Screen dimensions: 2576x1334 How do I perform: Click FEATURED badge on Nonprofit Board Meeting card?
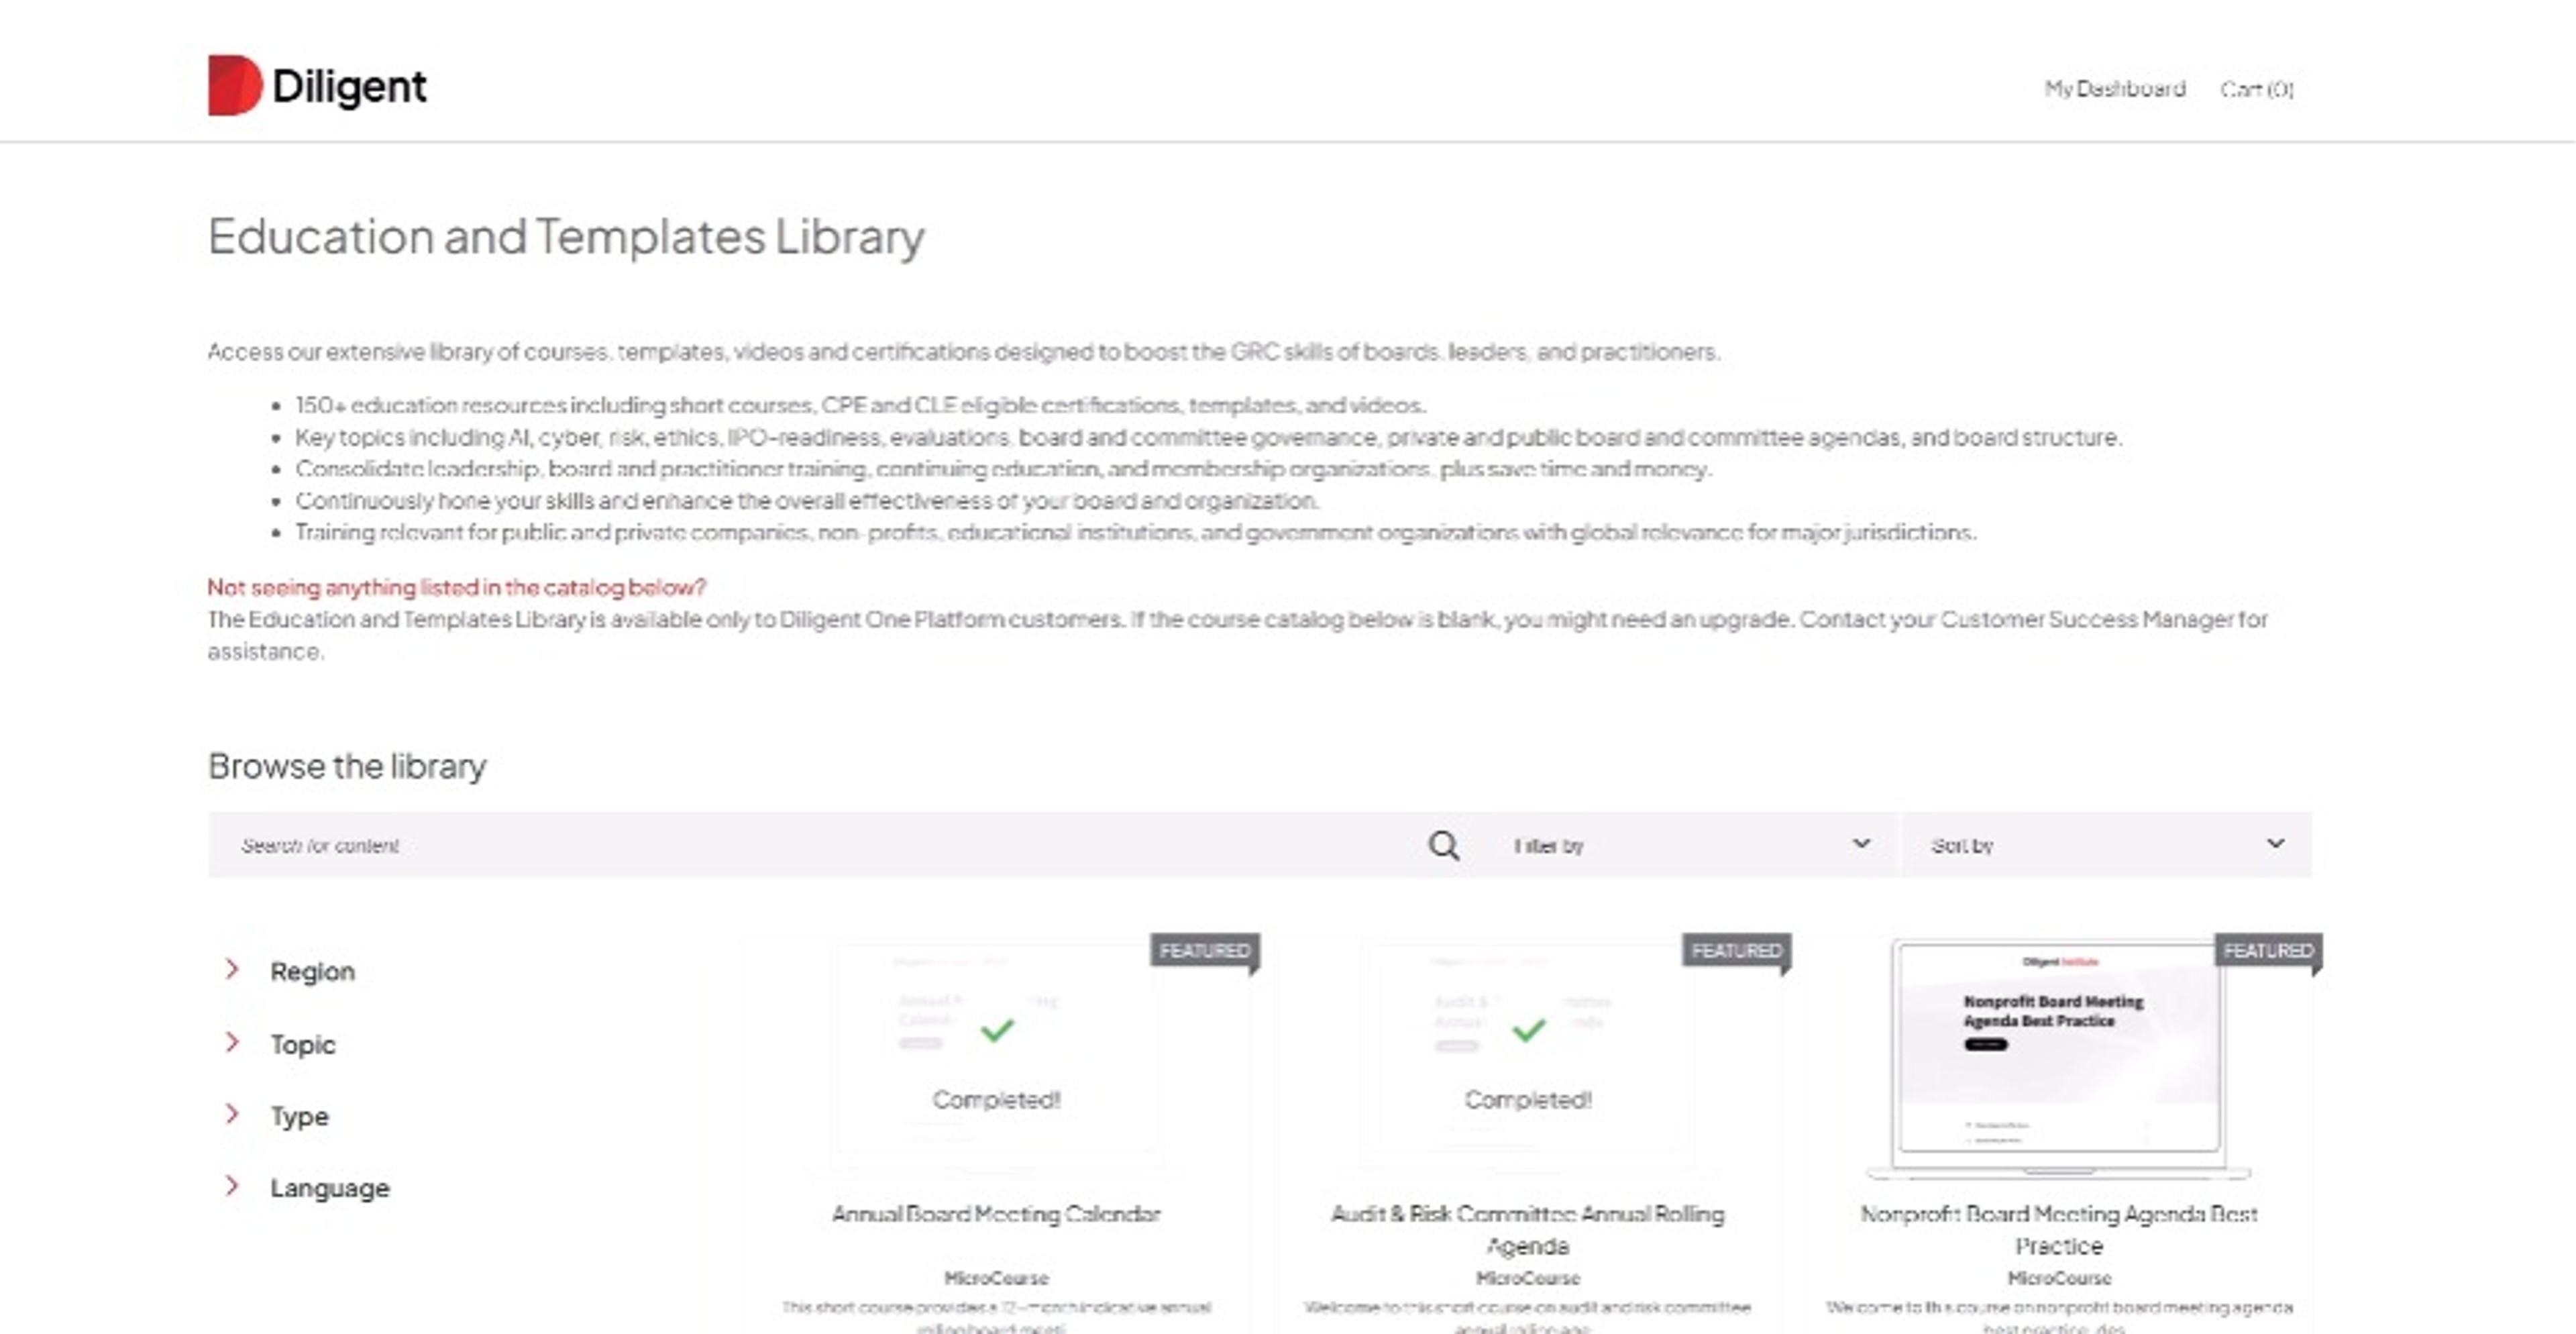click(2268, 950)
